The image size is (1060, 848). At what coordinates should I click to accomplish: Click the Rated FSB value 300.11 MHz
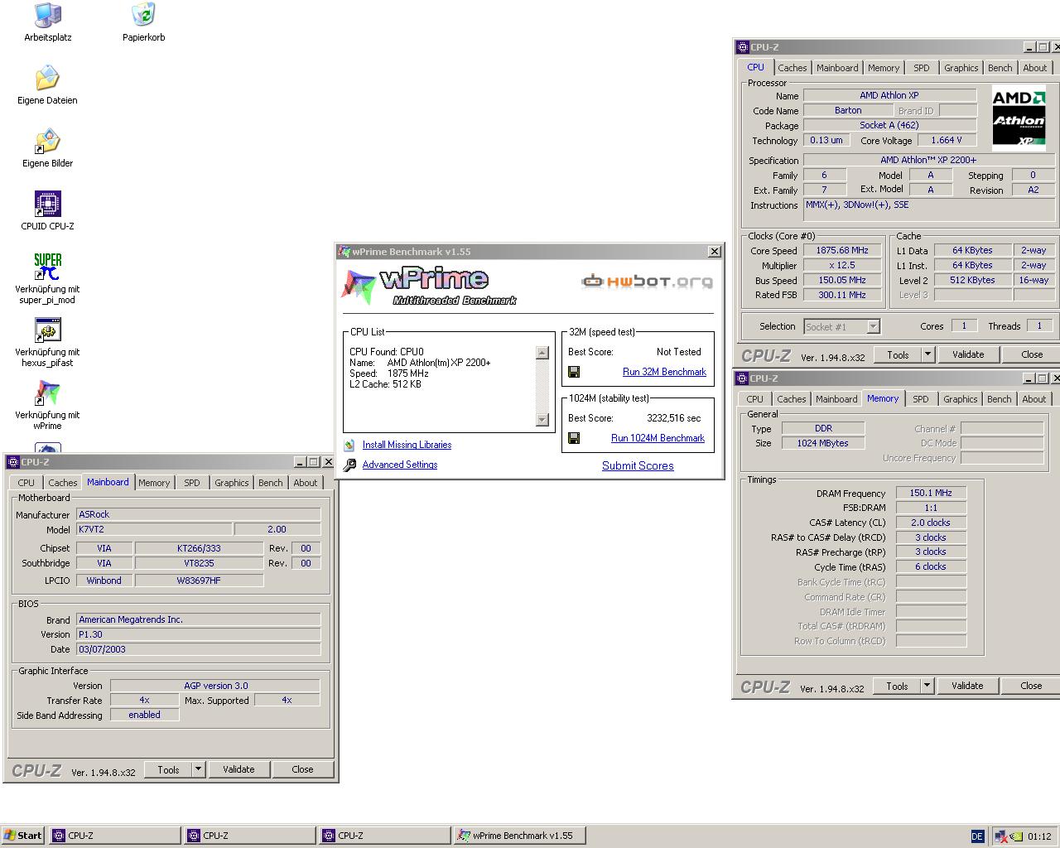point(842,295)
